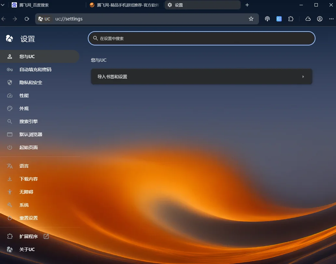This screenshot has width=336, height=264.
Task: Click the shield icon for 隐私和安全
Action: tap(10, 82)
